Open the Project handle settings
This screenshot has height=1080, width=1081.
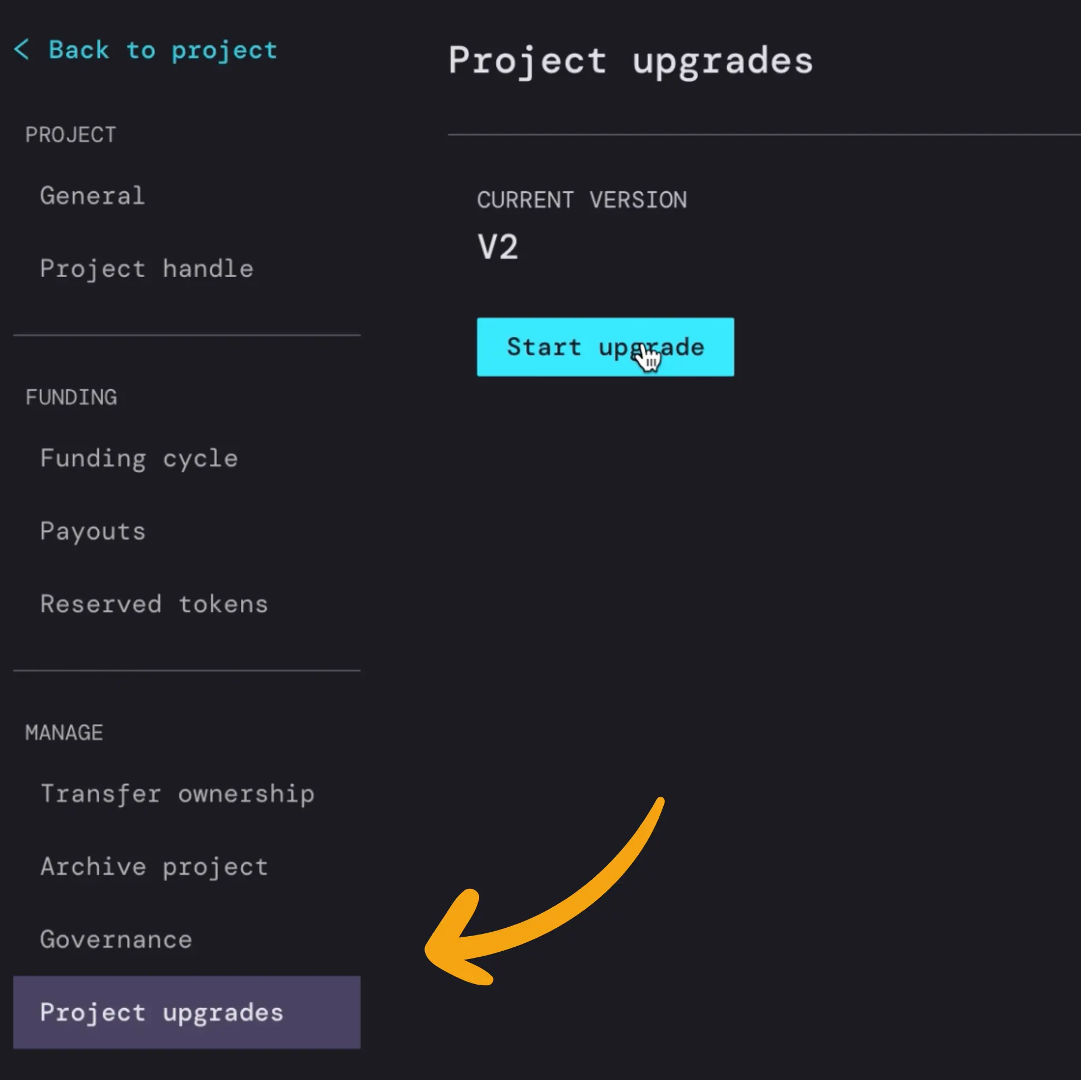(147, 268)
